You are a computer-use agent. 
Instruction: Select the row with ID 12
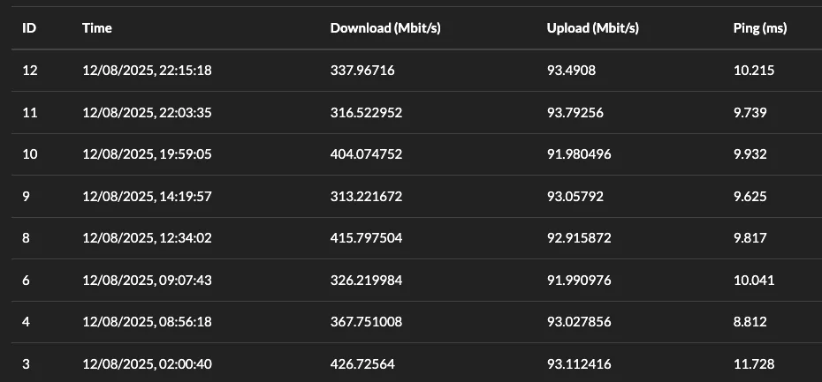(417, 71)
